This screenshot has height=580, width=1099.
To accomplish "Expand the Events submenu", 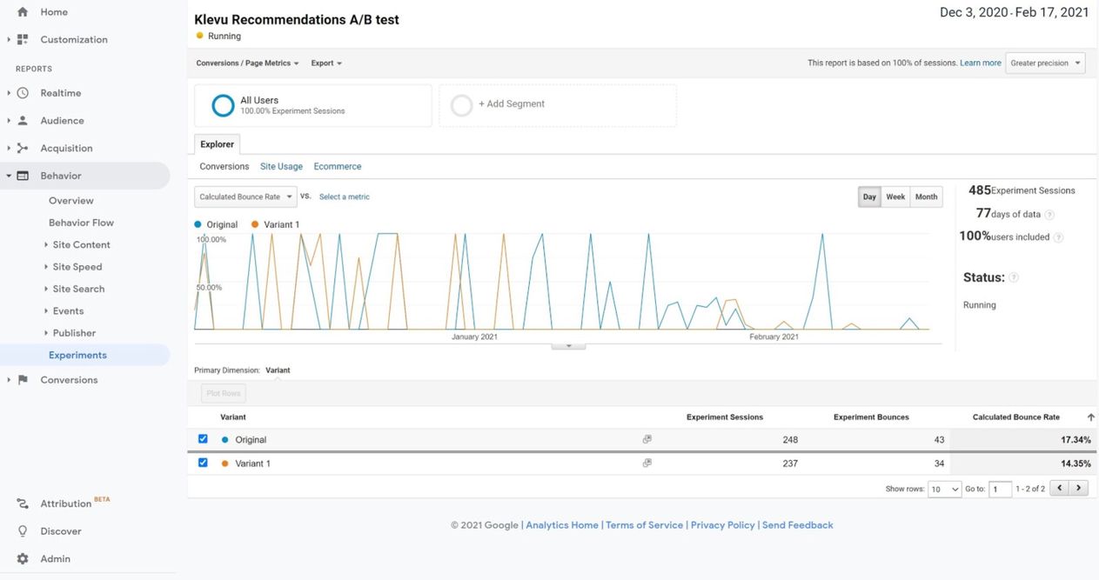I will [x=46, y=310].
